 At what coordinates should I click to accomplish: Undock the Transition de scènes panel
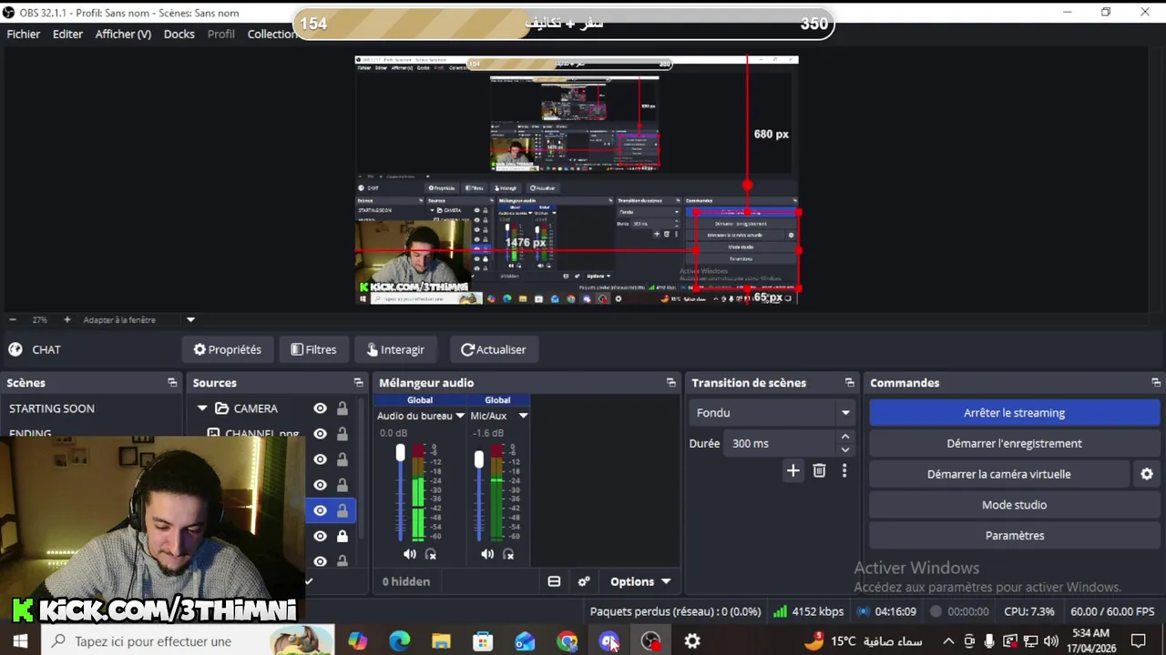tap(850, 383)
